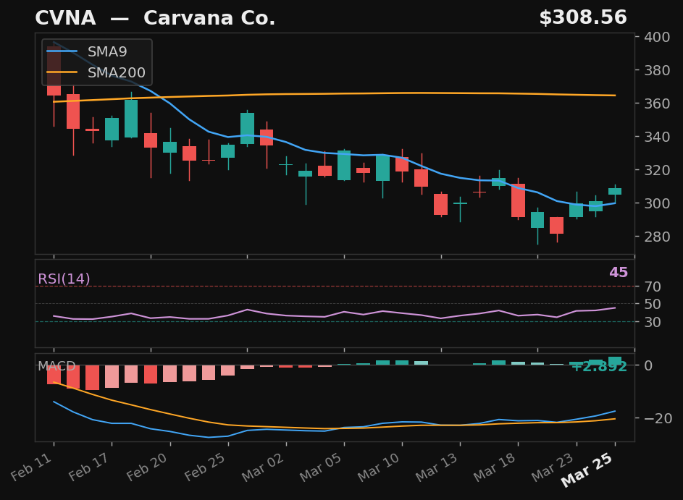This screenshot has height=500, width=683.
Task: Click the largest green MACD histogram bar
Action: (x=614, y=360)
